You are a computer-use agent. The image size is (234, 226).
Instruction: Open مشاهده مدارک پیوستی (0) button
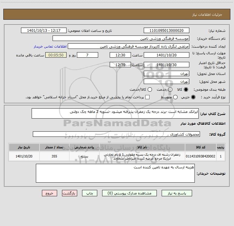click(x=129, y=193)
